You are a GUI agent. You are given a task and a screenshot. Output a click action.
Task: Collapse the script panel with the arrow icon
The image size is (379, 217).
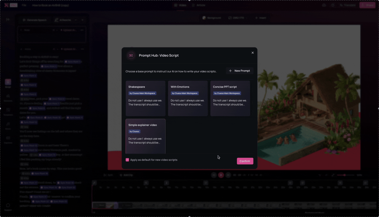[8, 19]
